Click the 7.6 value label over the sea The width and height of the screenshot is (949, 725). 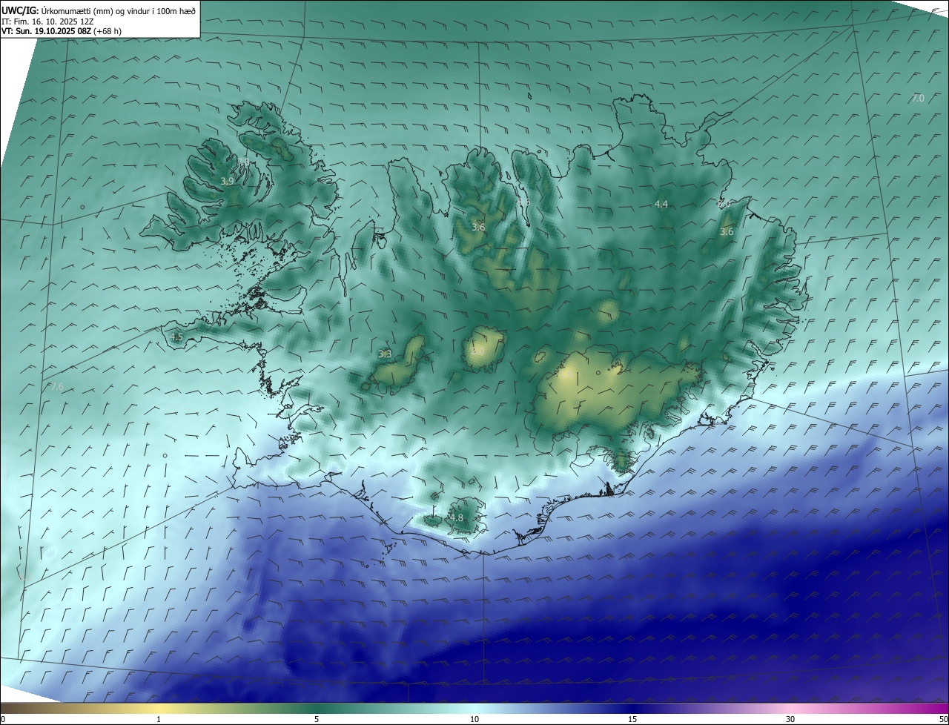pos(56,387)
